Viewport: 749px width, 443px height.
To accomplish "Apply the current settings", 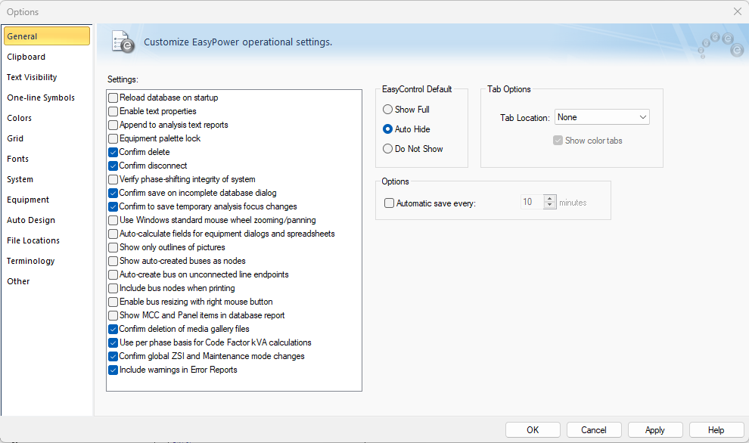I will click(655, 430).
